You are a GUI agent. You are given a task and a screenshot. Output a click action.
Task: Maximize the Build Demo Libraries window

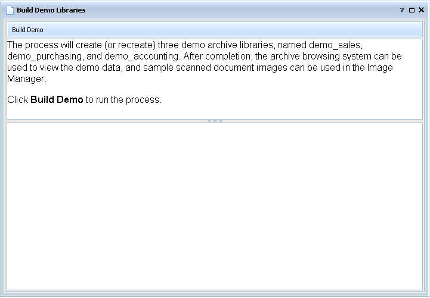(412, 10)
